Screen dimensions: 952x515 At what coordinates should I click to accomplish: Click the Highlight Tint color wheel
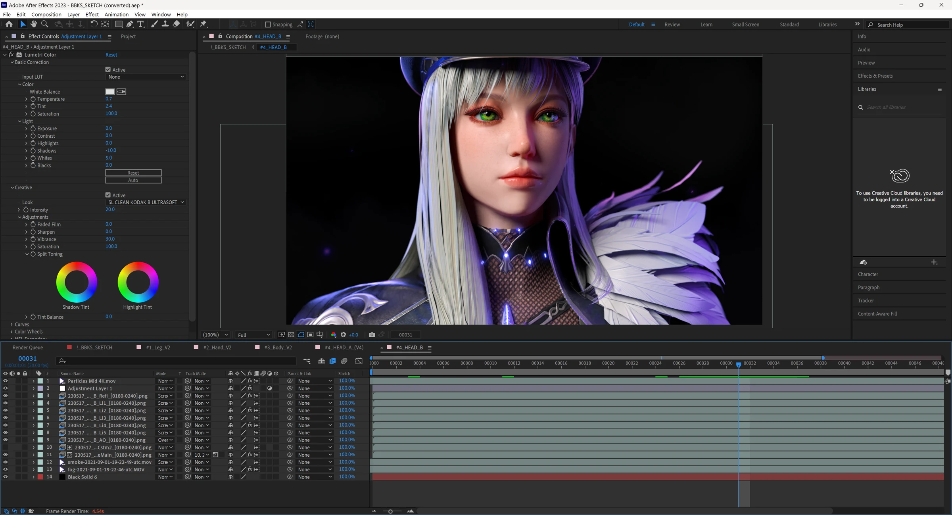click(138, 282)
